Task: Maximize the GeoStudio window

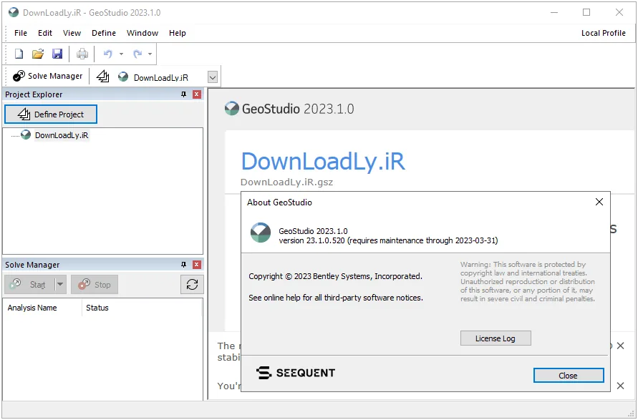Action: pos(586,12)
